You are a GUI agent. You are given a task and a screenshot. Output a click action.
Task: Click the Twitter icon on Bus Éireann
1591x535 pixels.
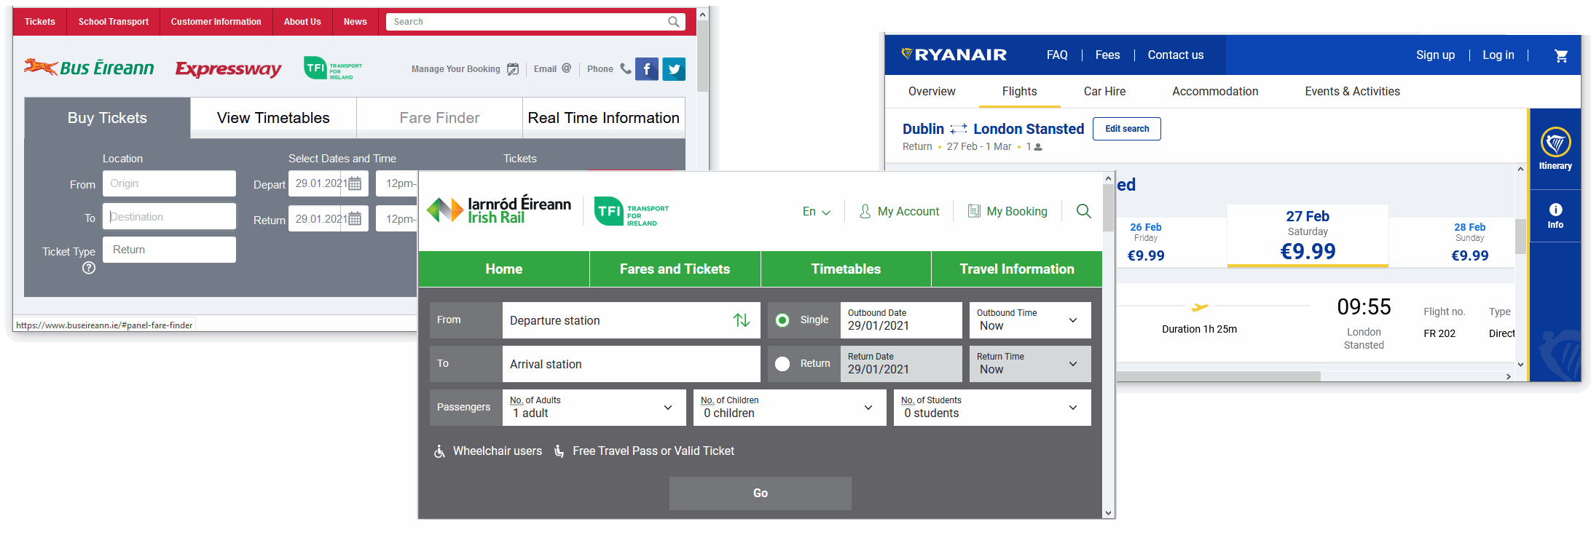point(674,69)
